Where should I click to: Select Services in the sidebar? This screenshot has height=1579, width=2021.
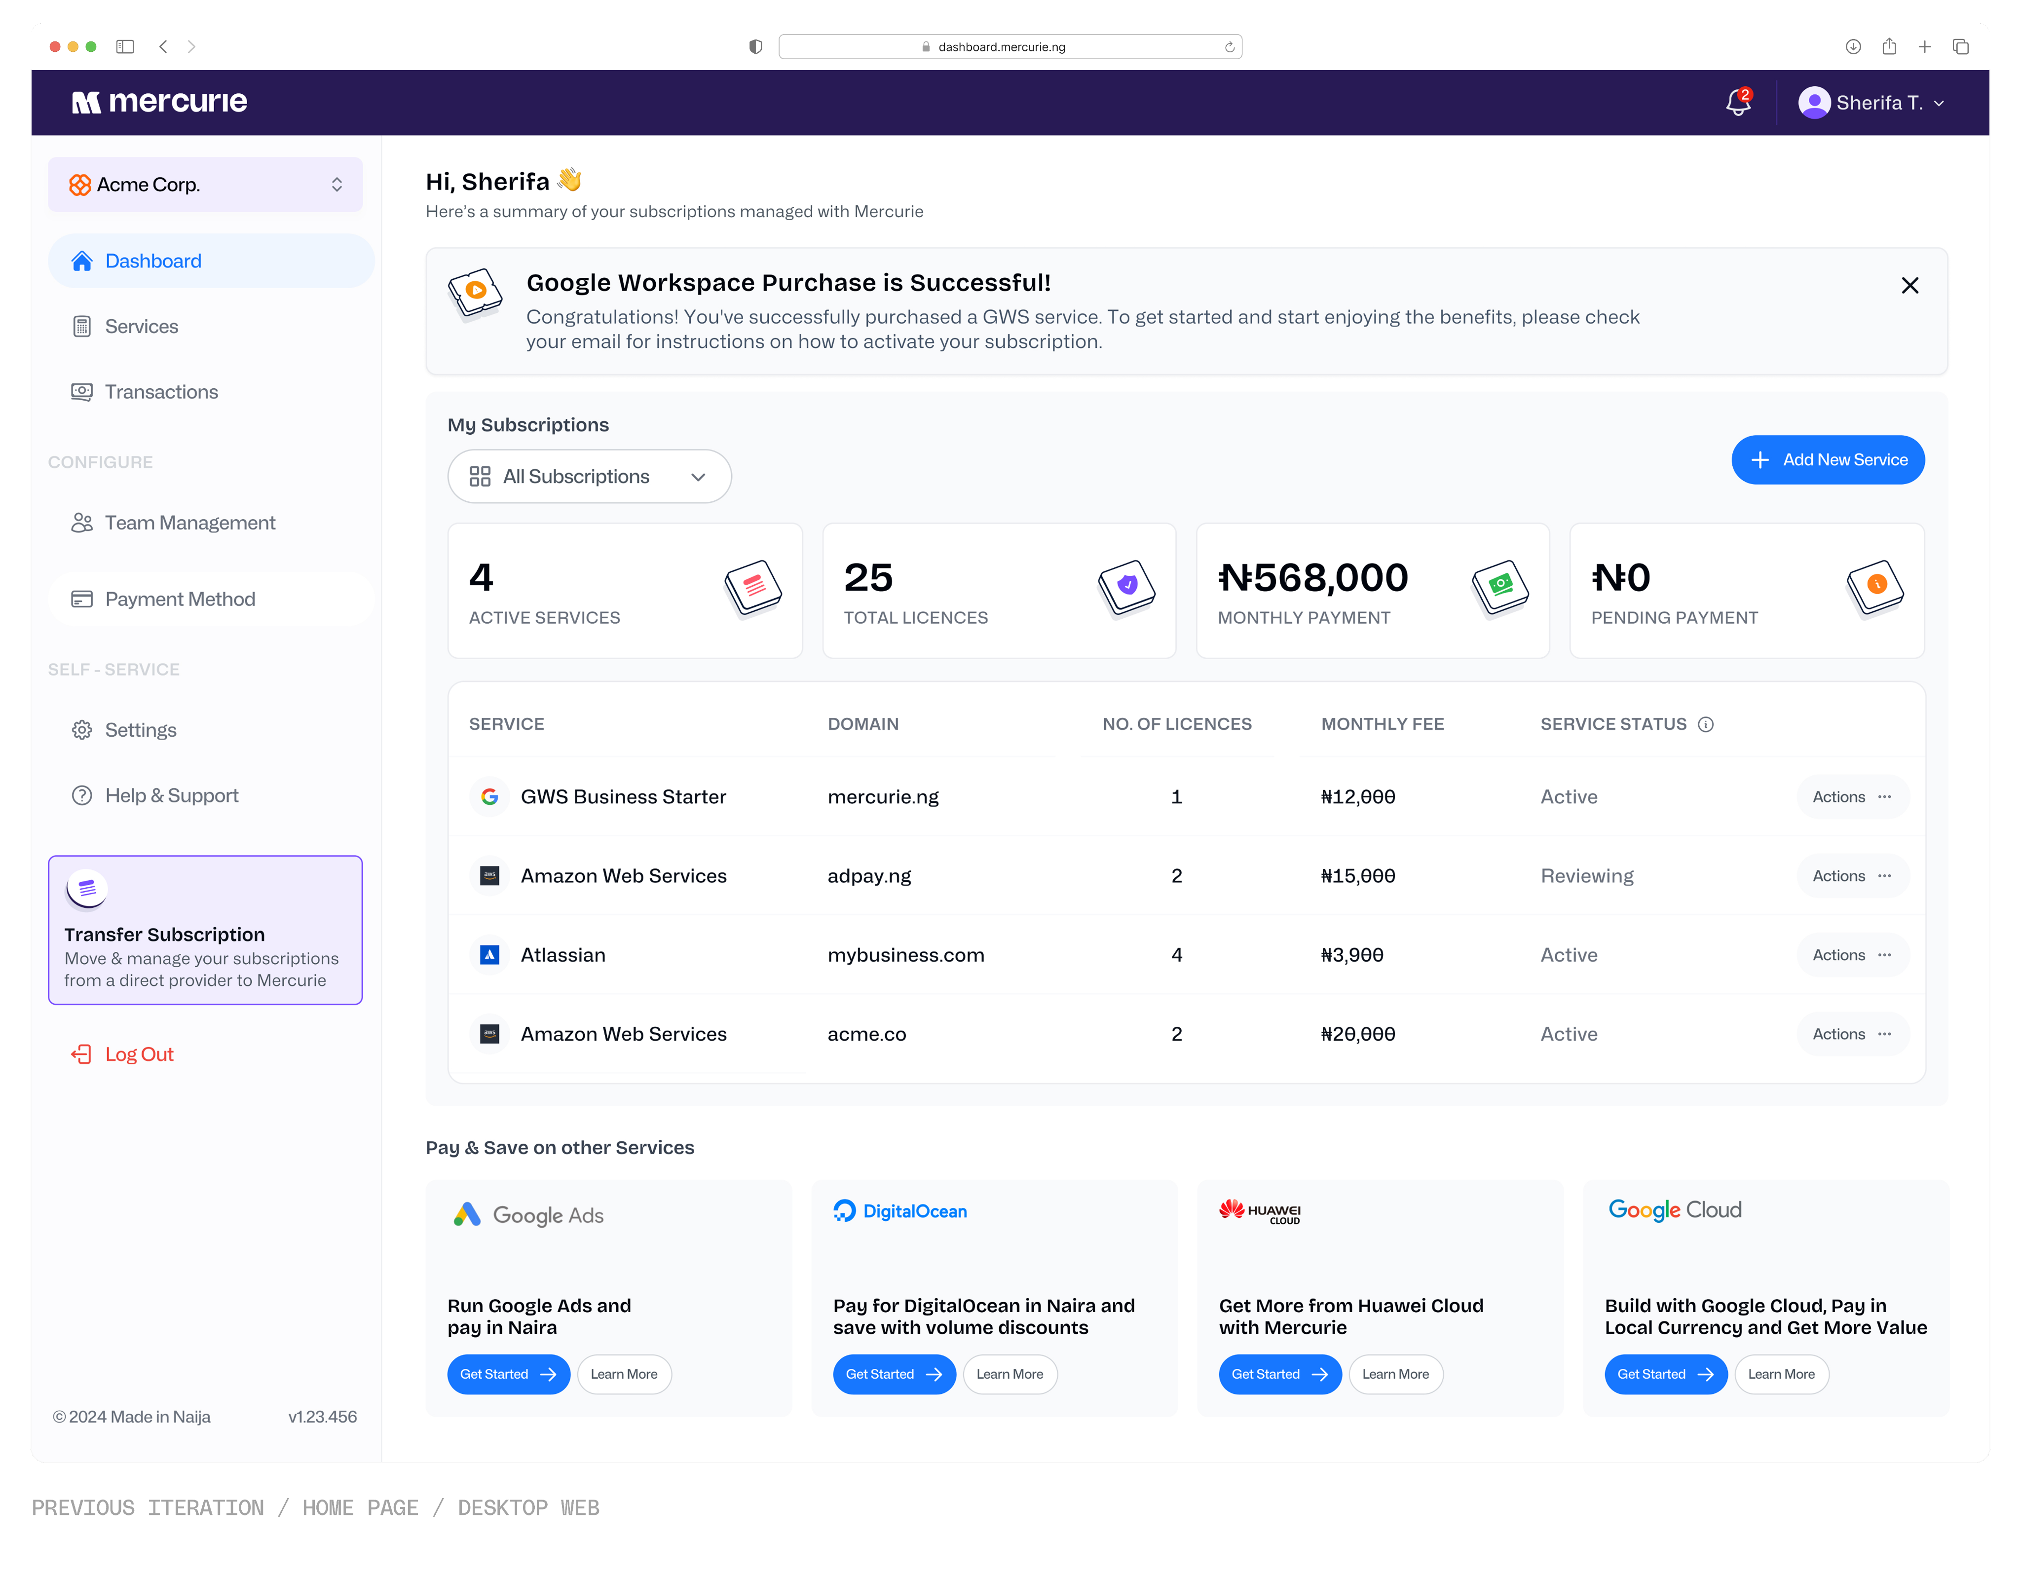click(141, 326)
